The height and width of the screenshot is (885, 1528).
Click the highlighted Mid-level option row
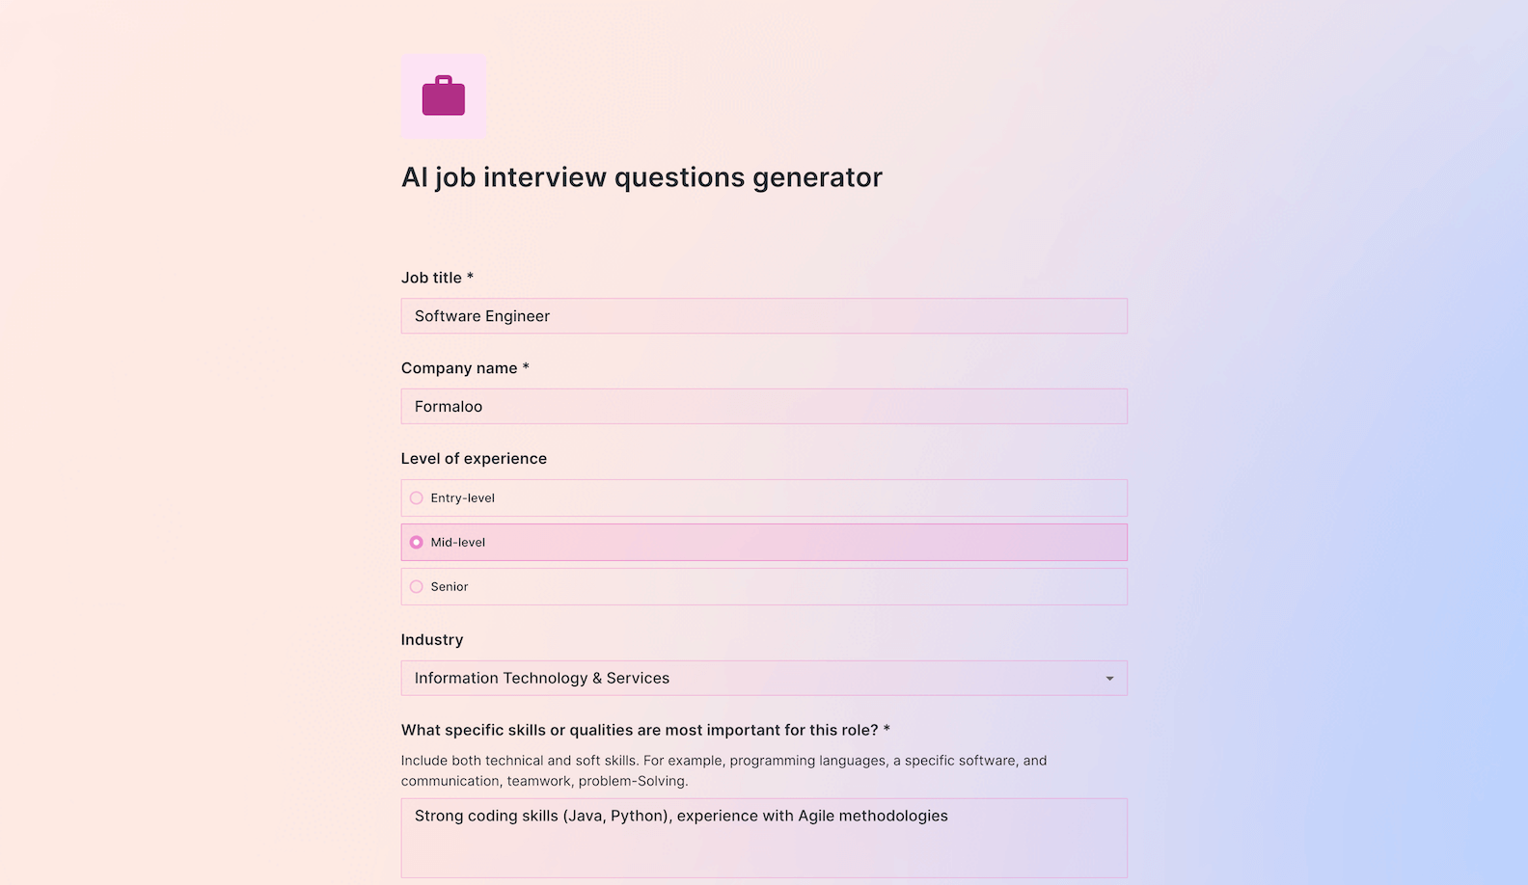[764, 542]
